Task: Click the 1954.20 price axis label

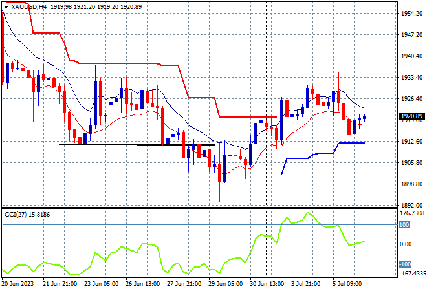Action: 411,14
